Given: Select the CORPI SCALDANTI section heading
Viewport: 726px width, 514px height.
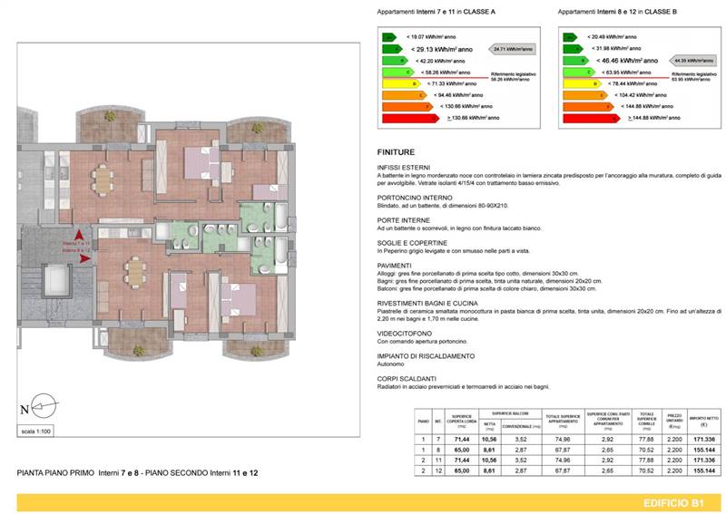Looking at the screenshot, I should click(x=409, y=376).
